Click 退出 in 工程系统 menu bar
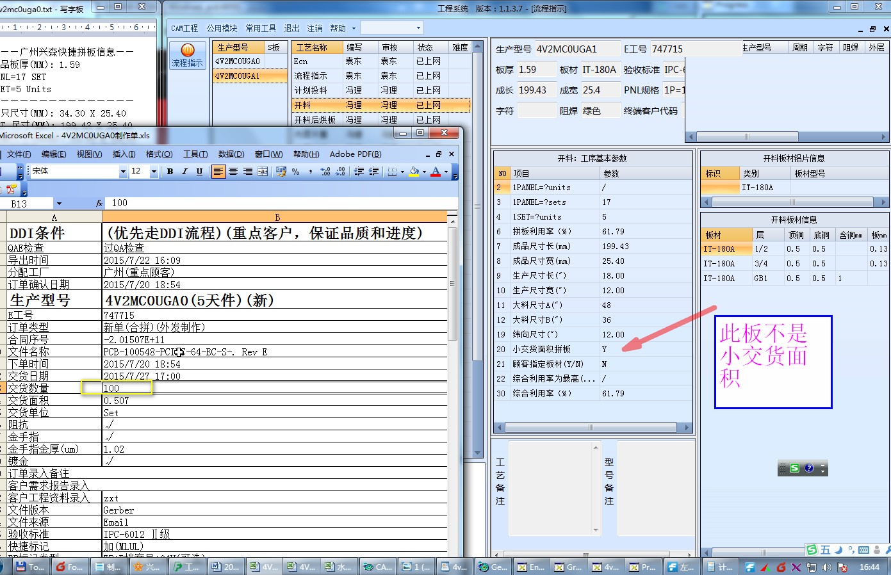891x575 pixels. tap(291, 28)
